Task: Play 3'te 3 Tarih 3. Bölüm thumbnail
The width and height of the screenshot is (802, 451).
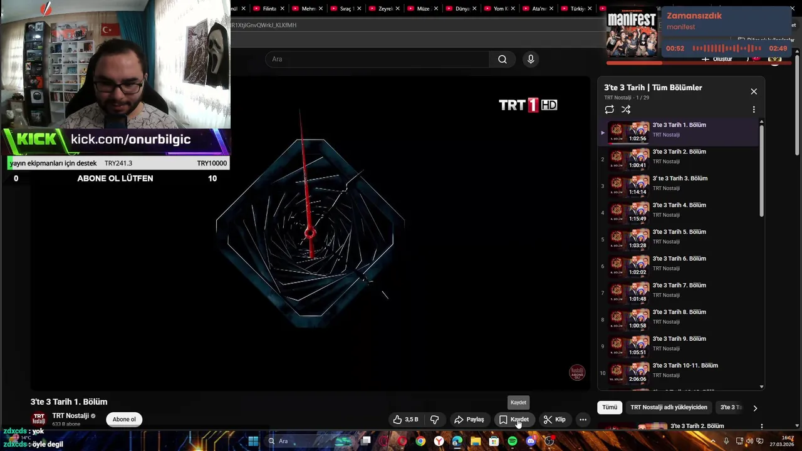Action: [630, 186]
